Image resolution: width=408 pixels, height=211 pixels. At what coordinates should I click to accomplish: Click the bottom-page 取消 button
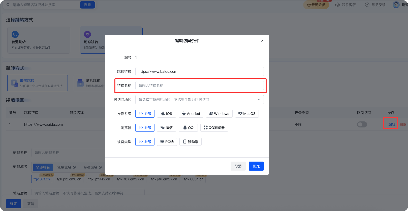(31, 204)
